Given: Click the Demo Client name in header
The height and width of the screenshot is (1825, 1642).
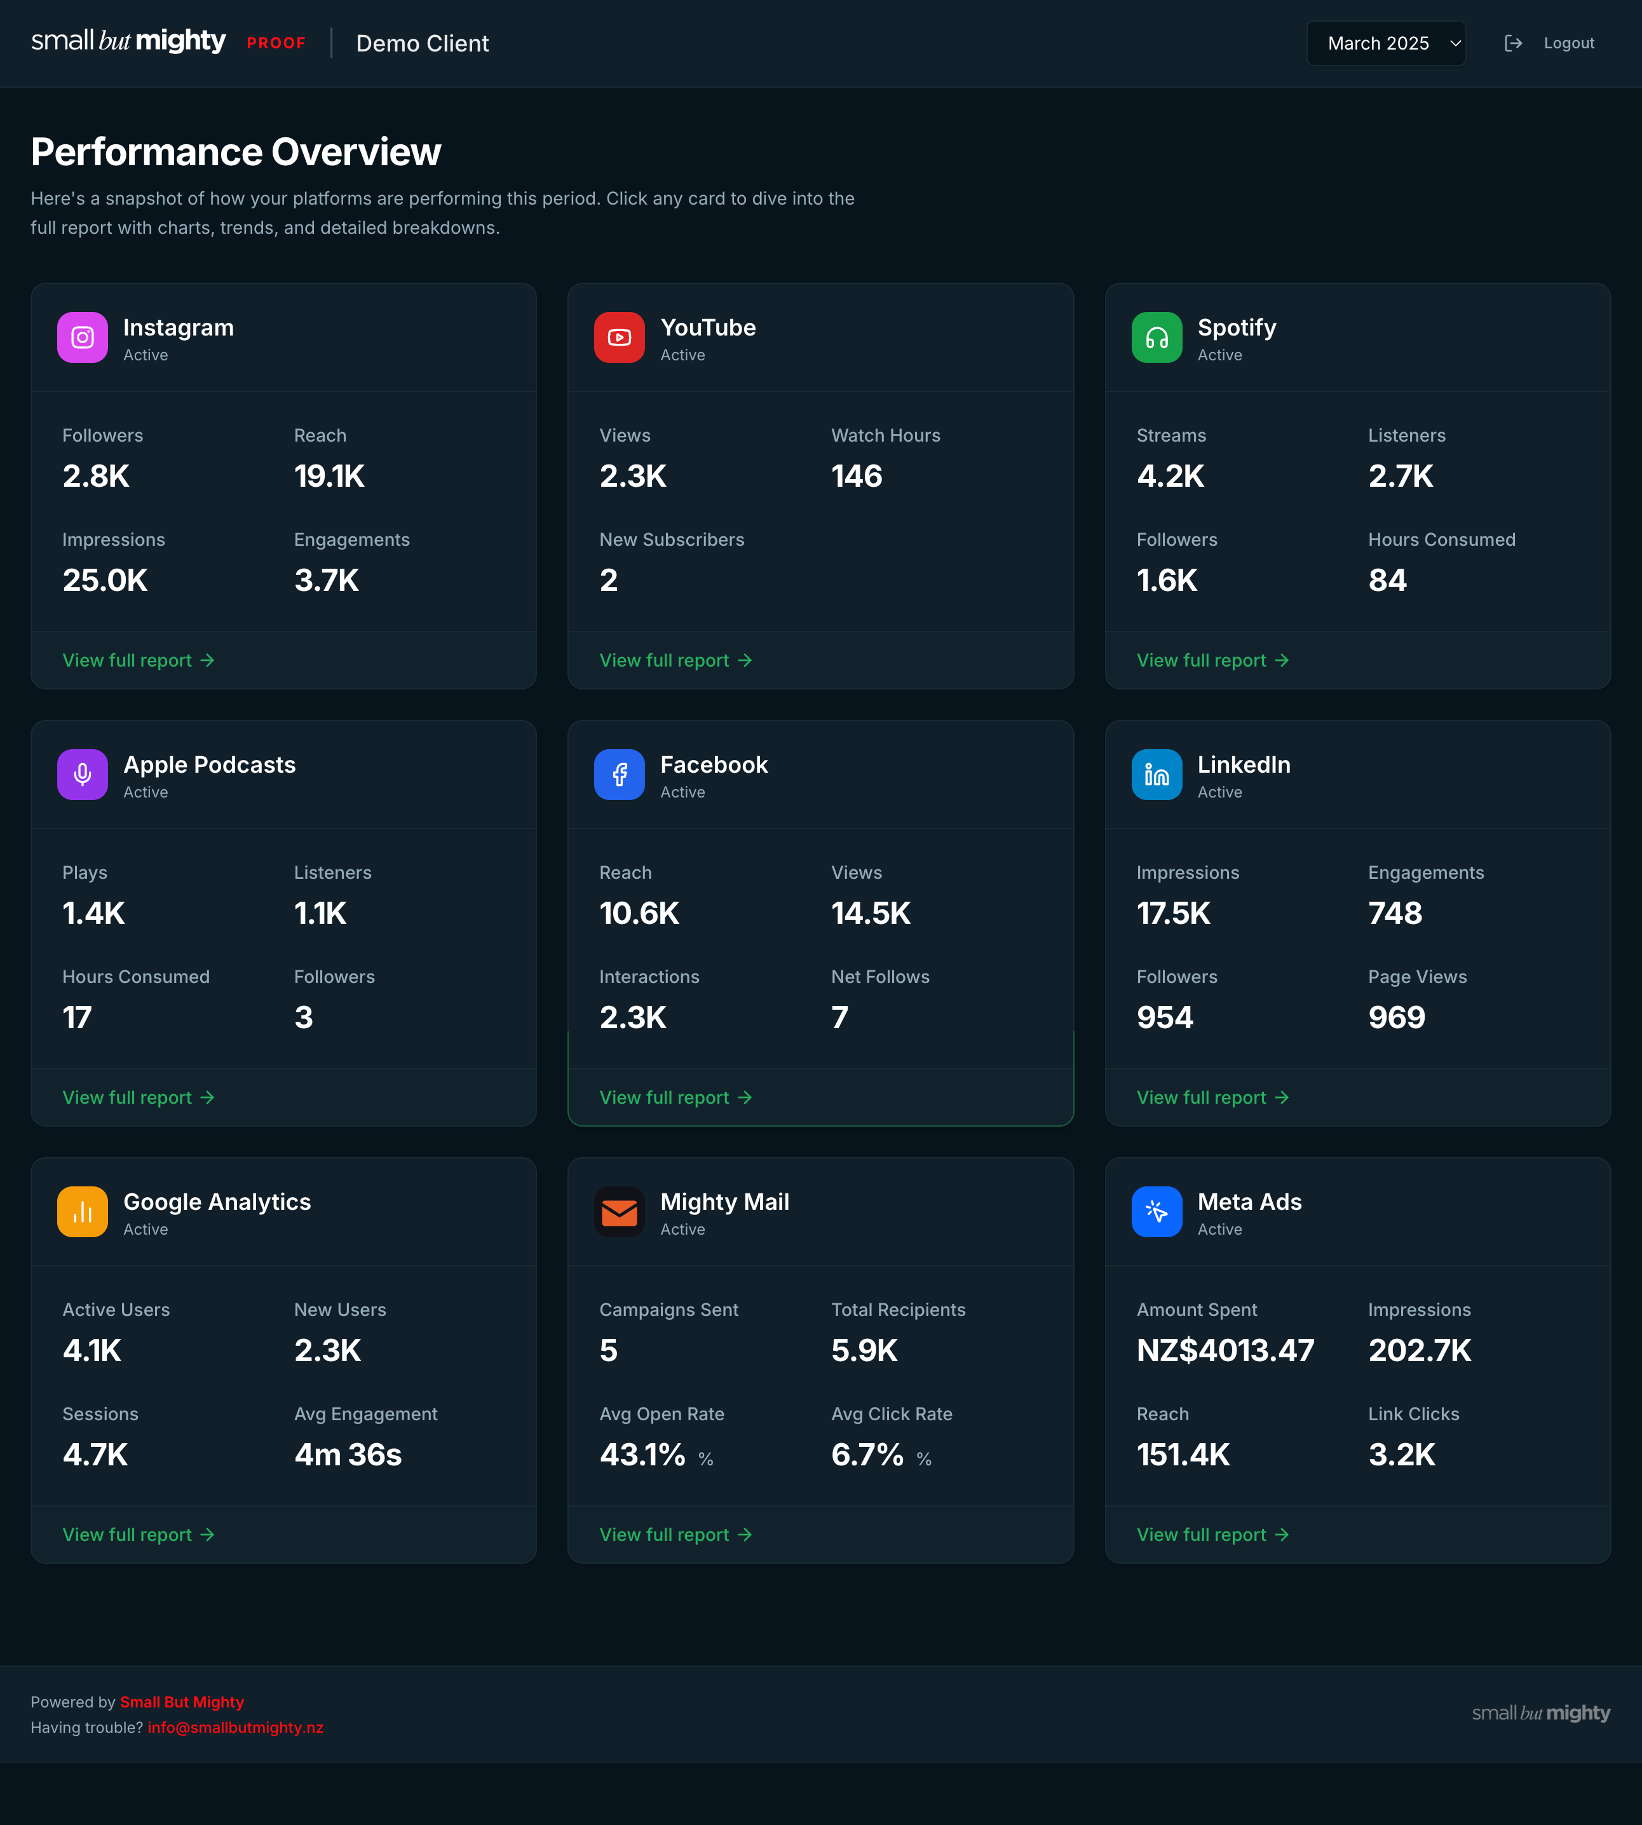Looking at the screenshot, I should (422, 43).
